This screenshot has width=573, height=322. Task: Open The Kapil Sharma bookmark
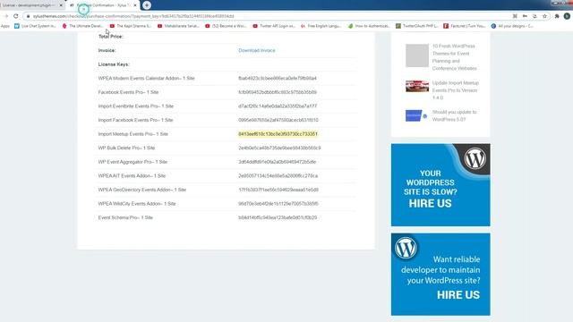click(x=131, y=26)
